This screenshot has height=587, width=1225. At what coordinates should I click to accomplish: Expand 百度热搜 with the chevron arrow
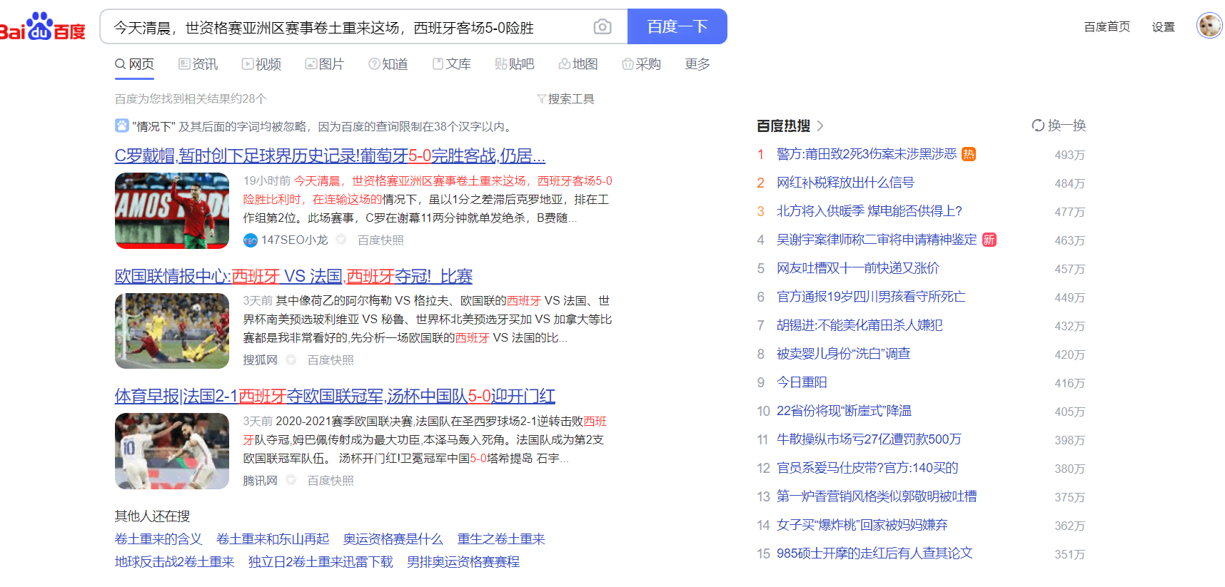[820, 126]
